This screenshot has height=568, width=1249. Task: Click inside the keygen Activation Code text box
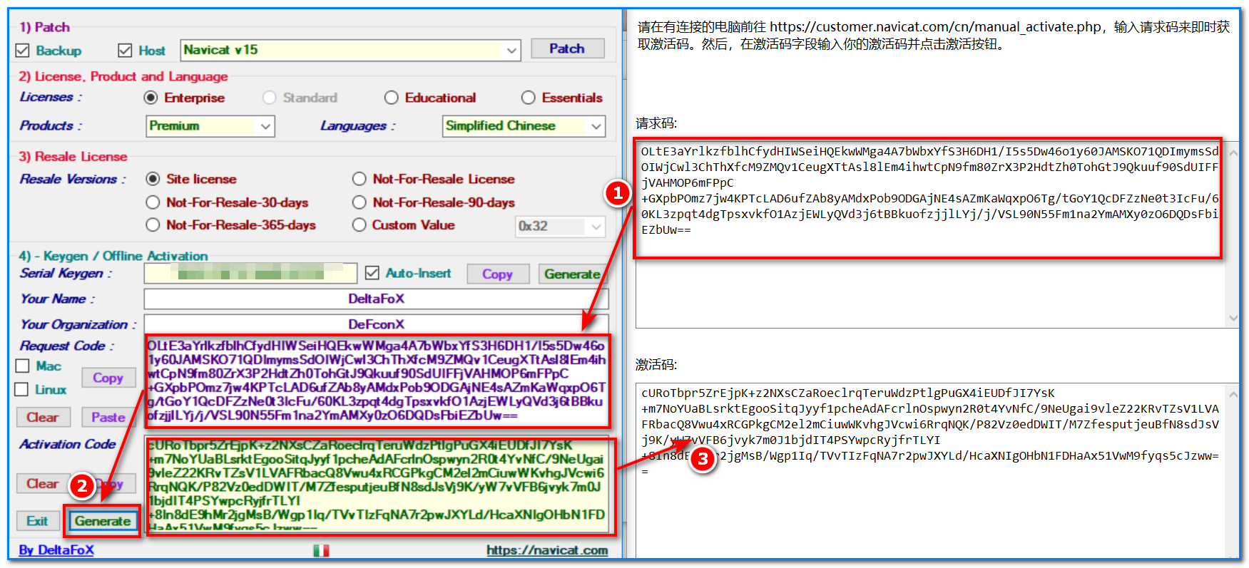coord(378,485)
